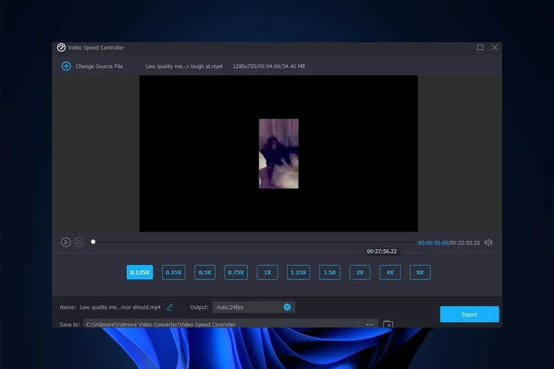Switch playback speed to 0.75X
The image size is (554, 369).
pos(236,272)
